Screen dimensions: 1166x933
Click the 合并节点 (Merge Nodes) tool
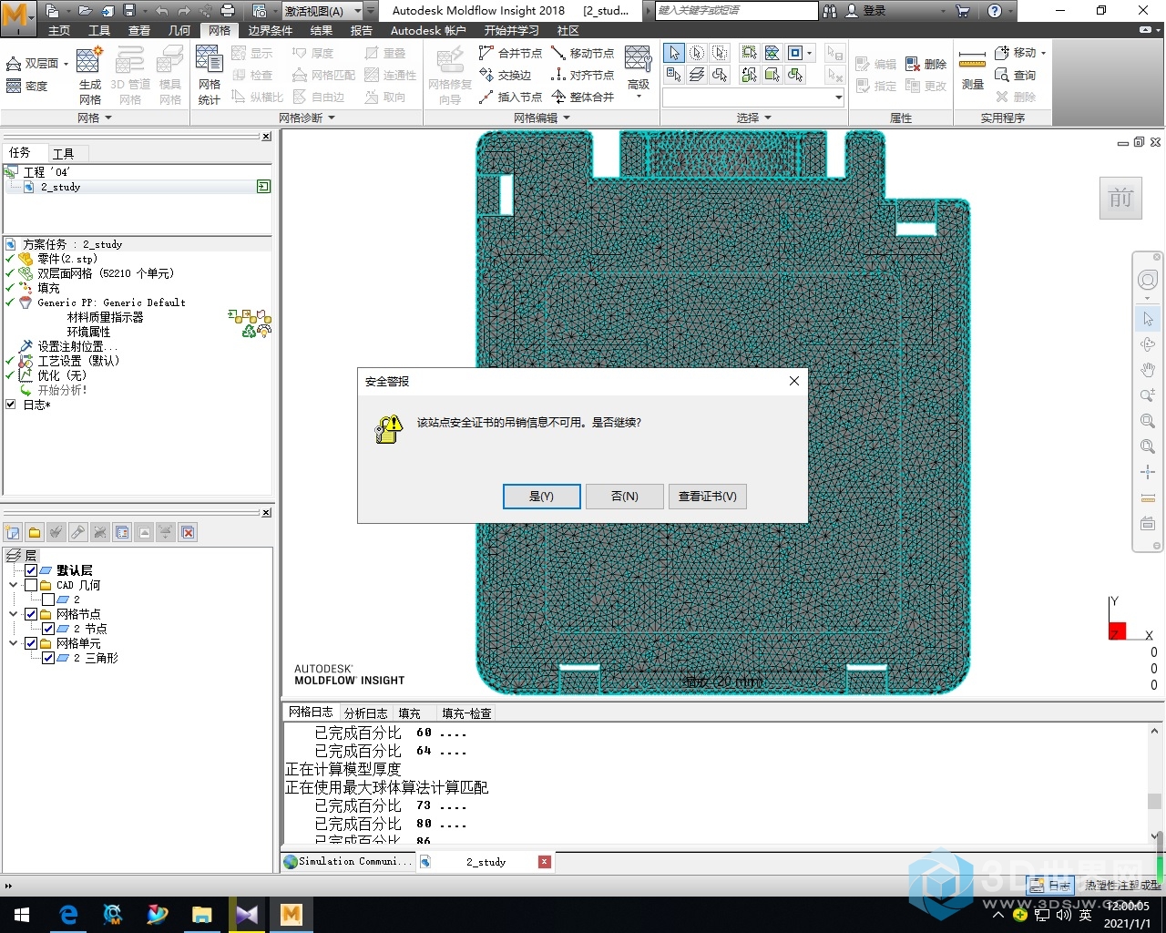tap(510, 53)
